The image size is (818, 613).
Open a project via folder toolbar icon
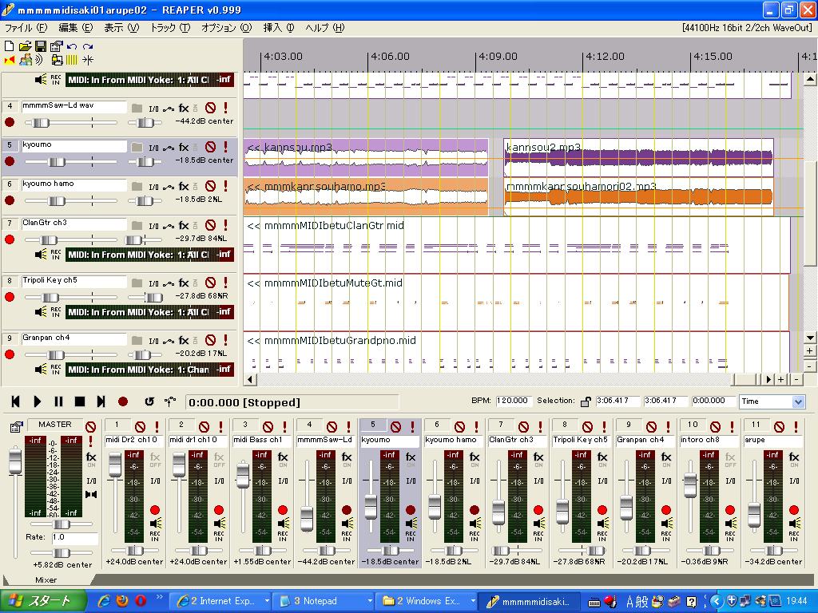(25, 46)
